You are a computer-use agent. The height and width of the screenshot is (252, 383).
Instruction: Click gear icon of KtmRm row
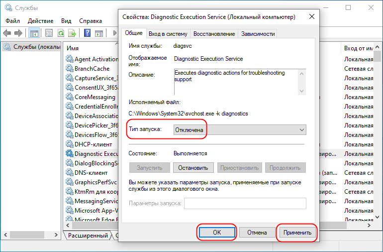tap(70, 192)
